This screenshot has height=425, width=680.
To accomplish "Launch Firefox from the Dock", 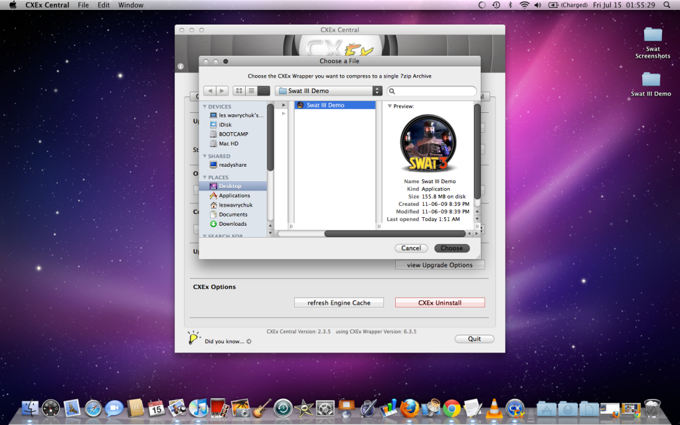I will 409,408.
